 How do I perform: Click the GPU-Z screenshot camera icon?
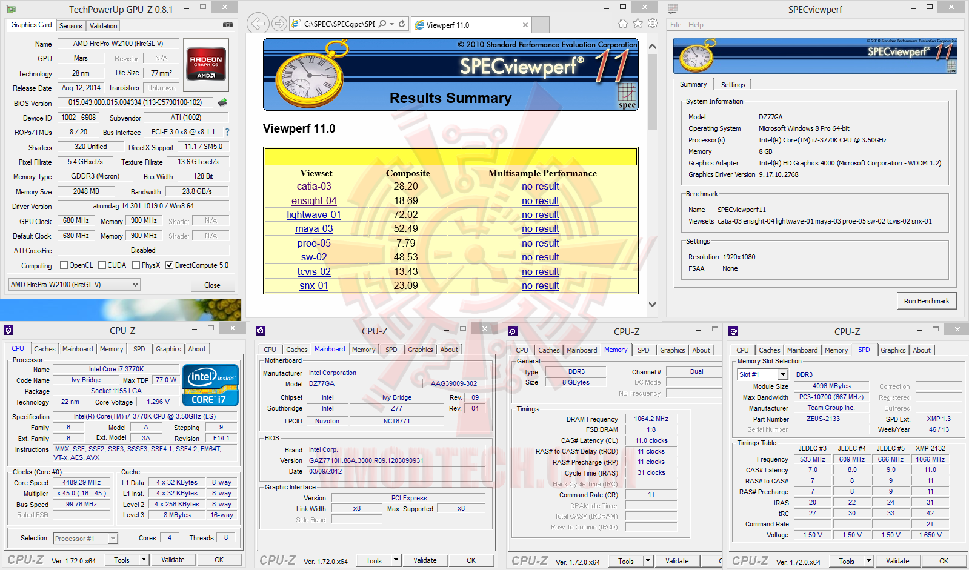coord(227,25)
